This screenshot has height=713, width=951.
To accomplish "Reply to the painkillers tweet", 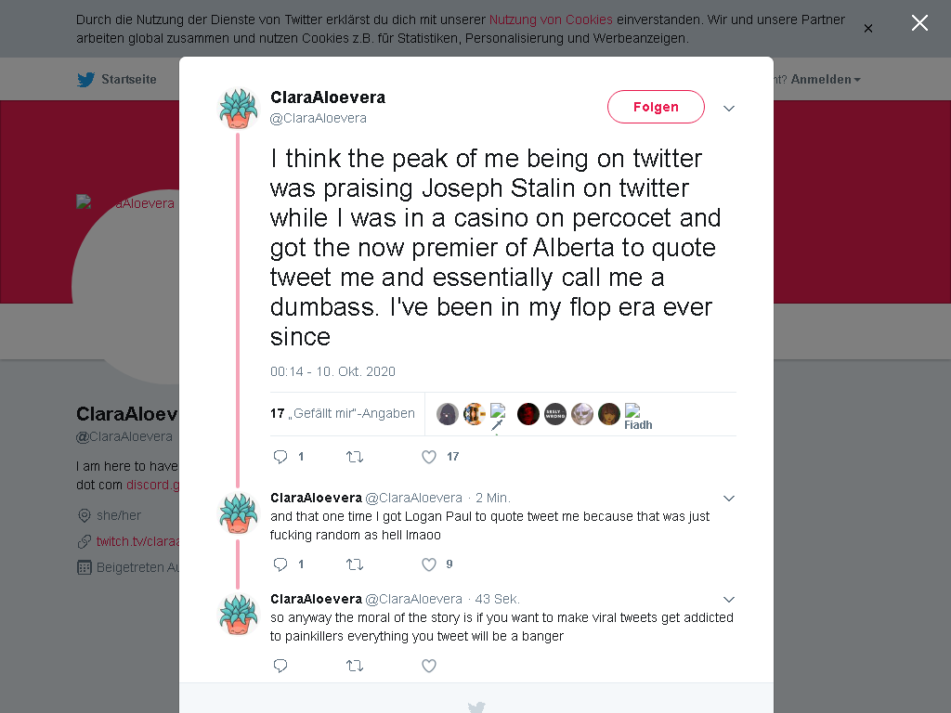I will [x=280, y=666].
